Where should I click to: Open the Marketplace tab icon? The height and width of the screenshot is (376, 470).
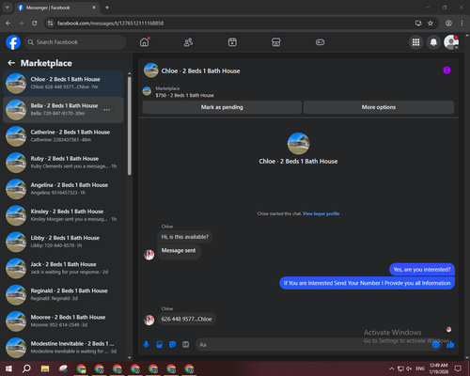click(x=276, y=42)
